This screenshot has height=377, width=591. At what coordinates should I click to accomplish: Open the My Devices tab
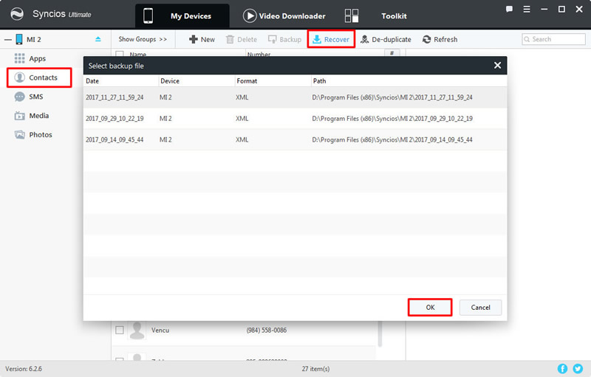(x=182, y=15)
